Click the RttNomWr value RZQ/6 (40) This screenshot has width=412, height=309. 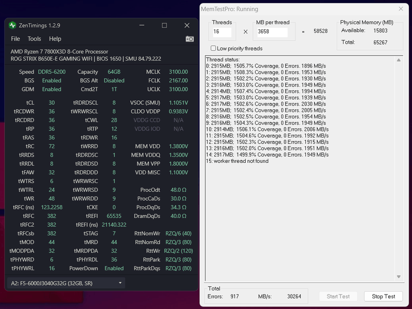coord(178,233)
